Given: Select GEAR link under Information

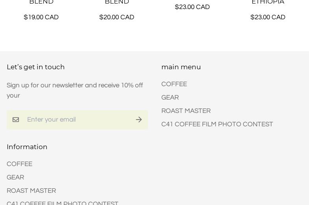Looking at the screenshot, I should pos(15,177).
